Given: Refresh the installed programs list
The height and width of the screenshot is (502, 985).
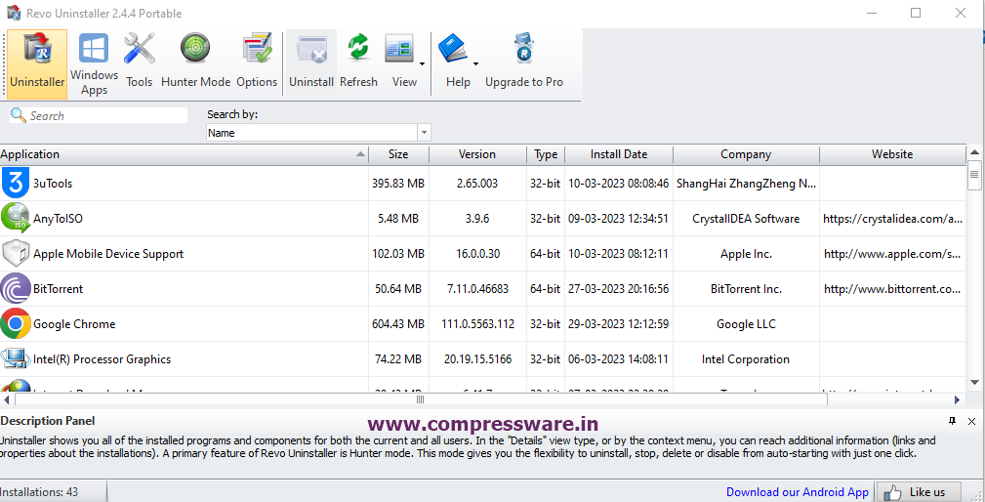Looking at the screenshot, I should (358, 64).
